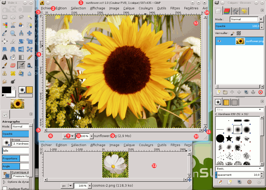Screen dimensions: 266x190
Task: Toggle the Pressure Op dynamics checkbox
Action: tap(21, 176)
